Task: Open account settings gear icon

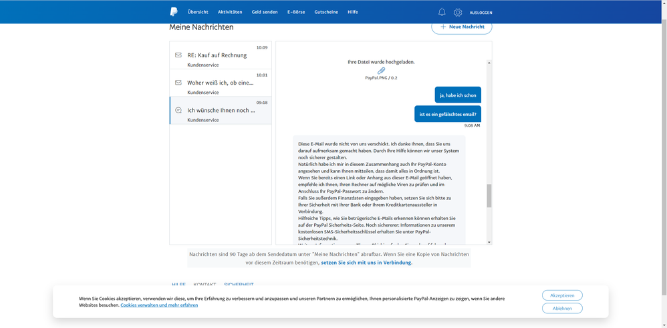Action: coord(458,12)
